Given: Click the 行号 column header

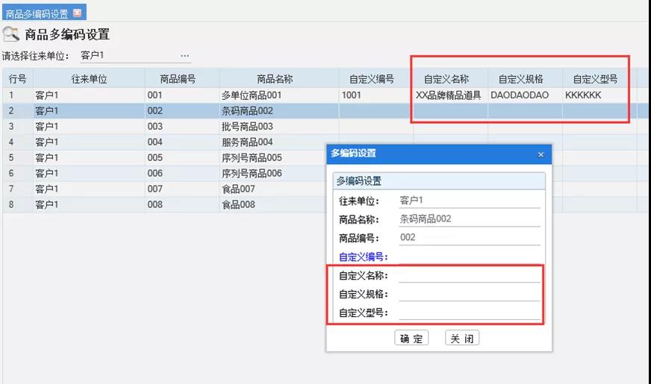Looking at the screenshot, I should coord(17,79).
